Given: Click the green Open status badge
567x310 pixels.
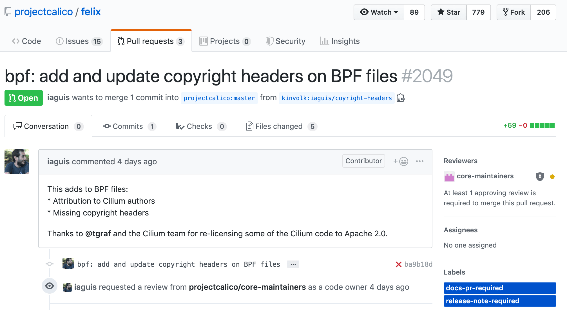Looking at the screenshot, I should tap(24, 98).
